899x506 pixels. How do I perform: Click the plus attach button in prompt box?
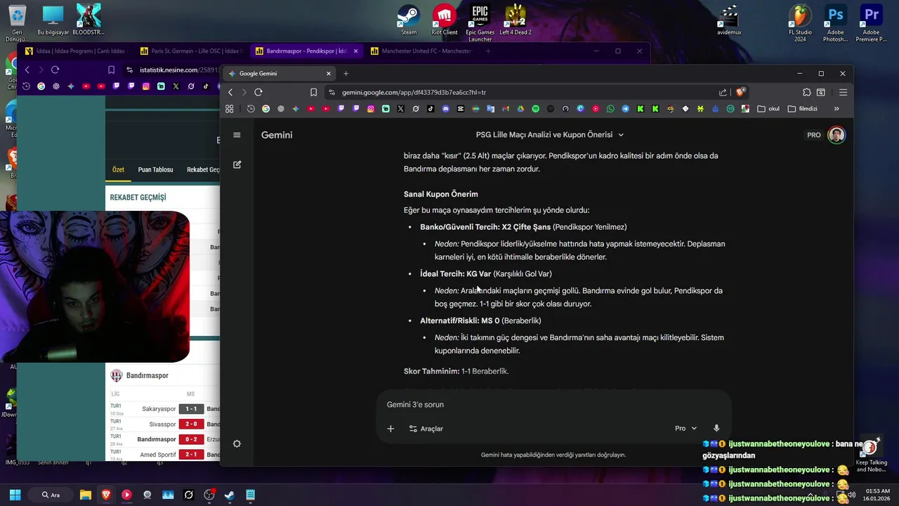[x=391, y=429]
